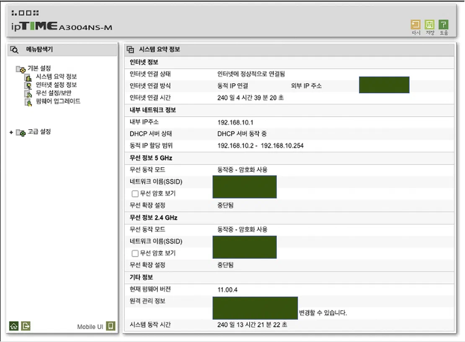Screen dimensions: 465x342
Task: Click the 외부 IP 주소 label
Action: 306,86
